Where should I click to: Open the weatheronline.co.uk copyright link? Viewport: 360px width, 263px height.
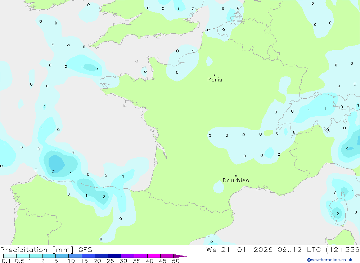tap(330, 260)
